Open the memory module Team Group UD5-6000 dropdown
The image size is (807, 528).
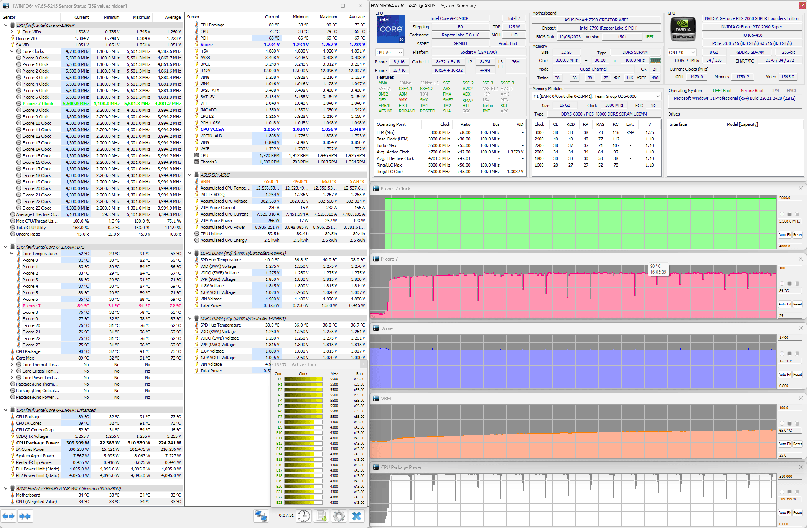596,96
